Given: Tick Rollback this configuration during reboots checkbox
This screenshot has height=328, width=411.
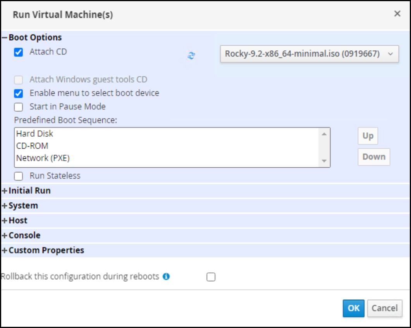Looking at the screenshot, I should (x=211, y=277).
